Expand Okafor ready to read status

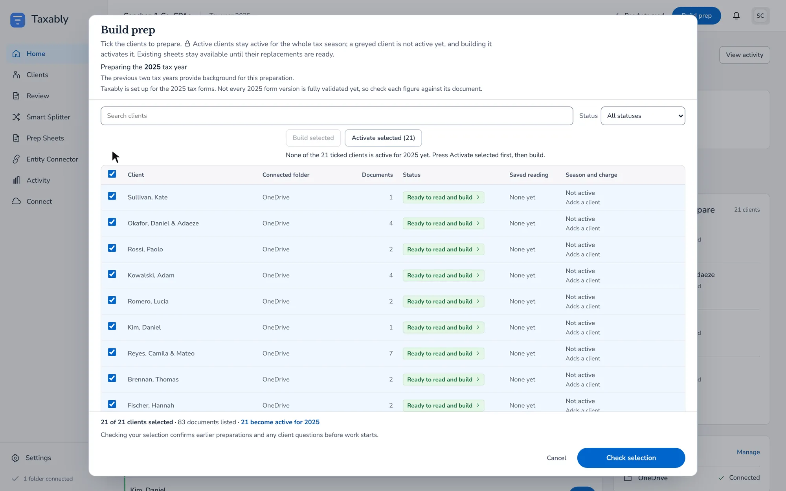click(443, 223)
